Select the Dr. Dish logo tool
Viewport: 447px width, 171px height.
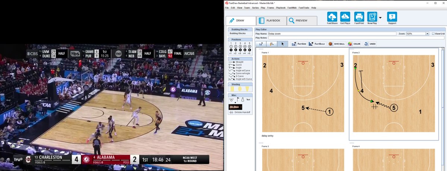[x=235, y=107]
